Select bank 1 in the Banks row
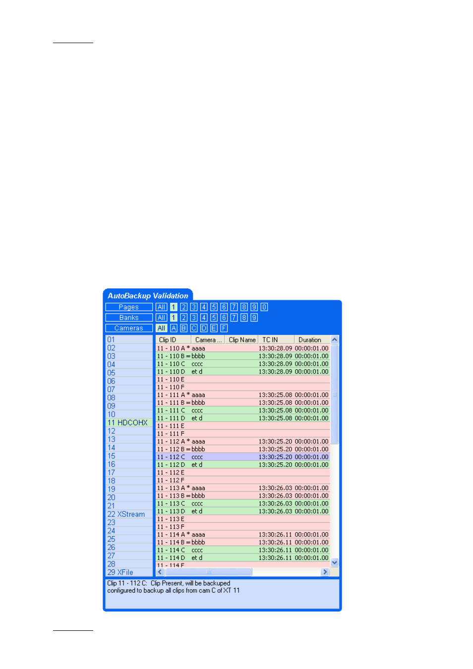 (174, 318)
